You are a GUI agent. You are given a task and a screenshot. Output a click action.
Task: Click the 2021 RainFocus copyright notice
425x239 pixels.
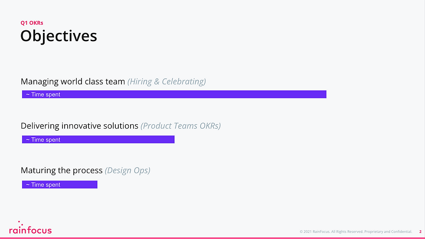click(356, 232)
